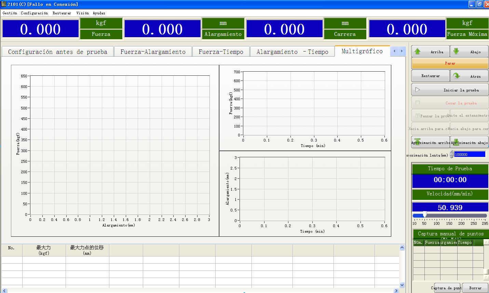Click the Atrás curved-arrow button
The width and height of the screenshot is (489, 293).
469,76
